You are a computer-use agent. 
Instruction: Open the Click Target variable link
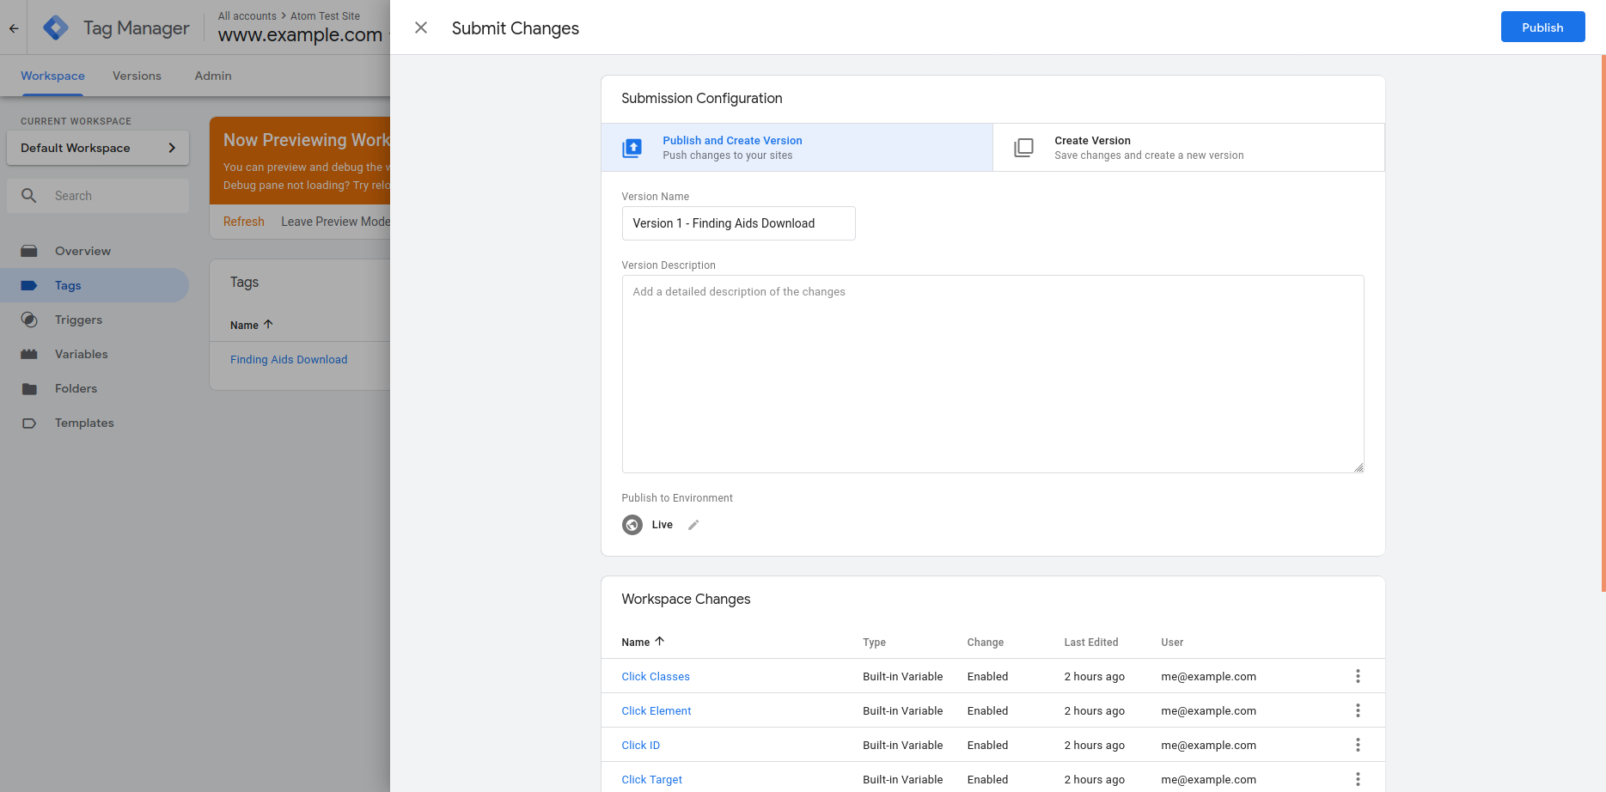coord(651,780)
